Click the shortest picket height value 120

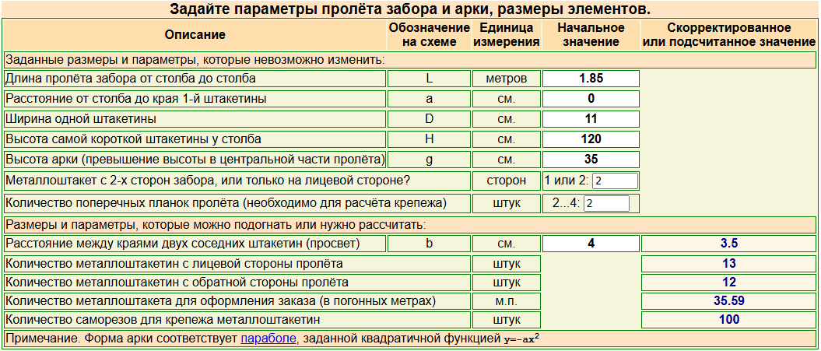[591, 139]
